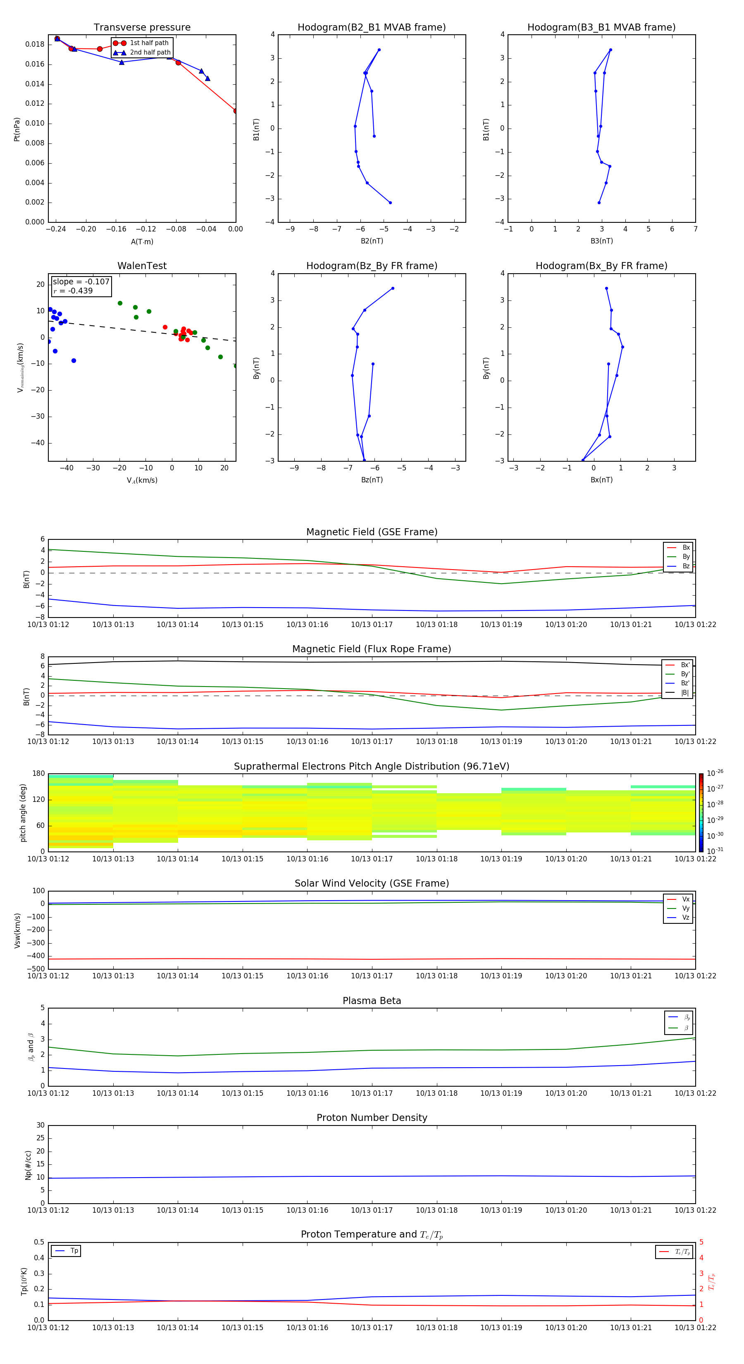This screenshot has height=1364, width=744.
Task: Click the 'Solar Wind Velocity (GSE Frame)' title
Action: coord(372,884)
